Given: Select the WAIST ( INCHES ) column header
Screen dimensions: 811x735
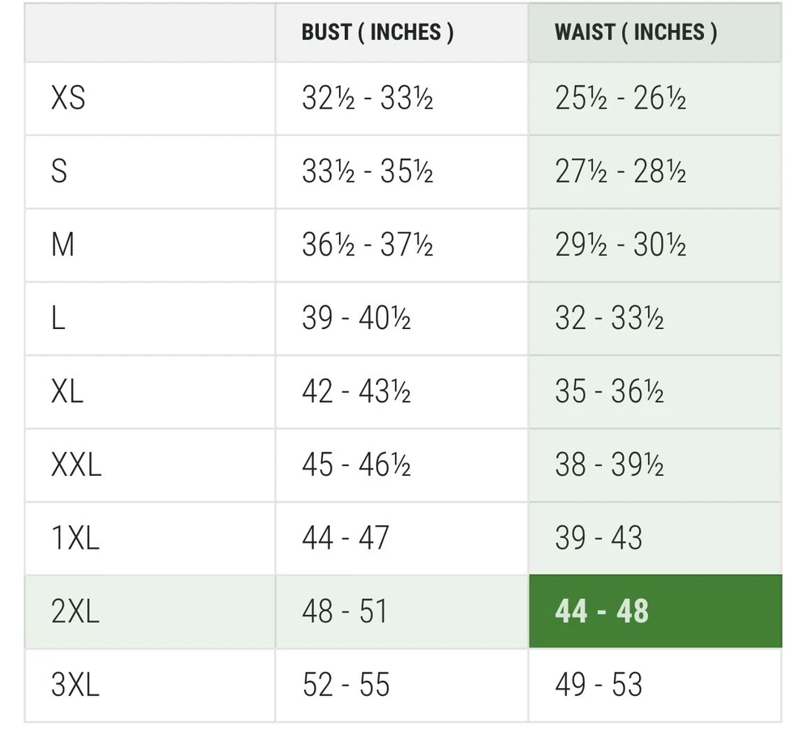Looking at the screenshot, I should (635, 32).
